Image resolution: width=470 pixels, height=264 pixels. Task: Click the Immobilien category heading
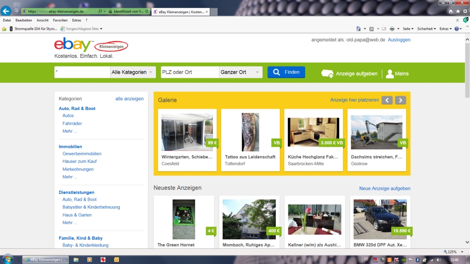click(70, 147)
